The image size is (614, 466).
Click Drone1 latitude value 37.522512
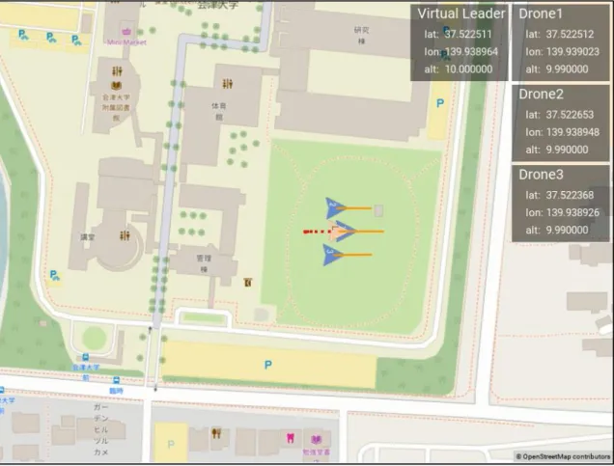570,35
